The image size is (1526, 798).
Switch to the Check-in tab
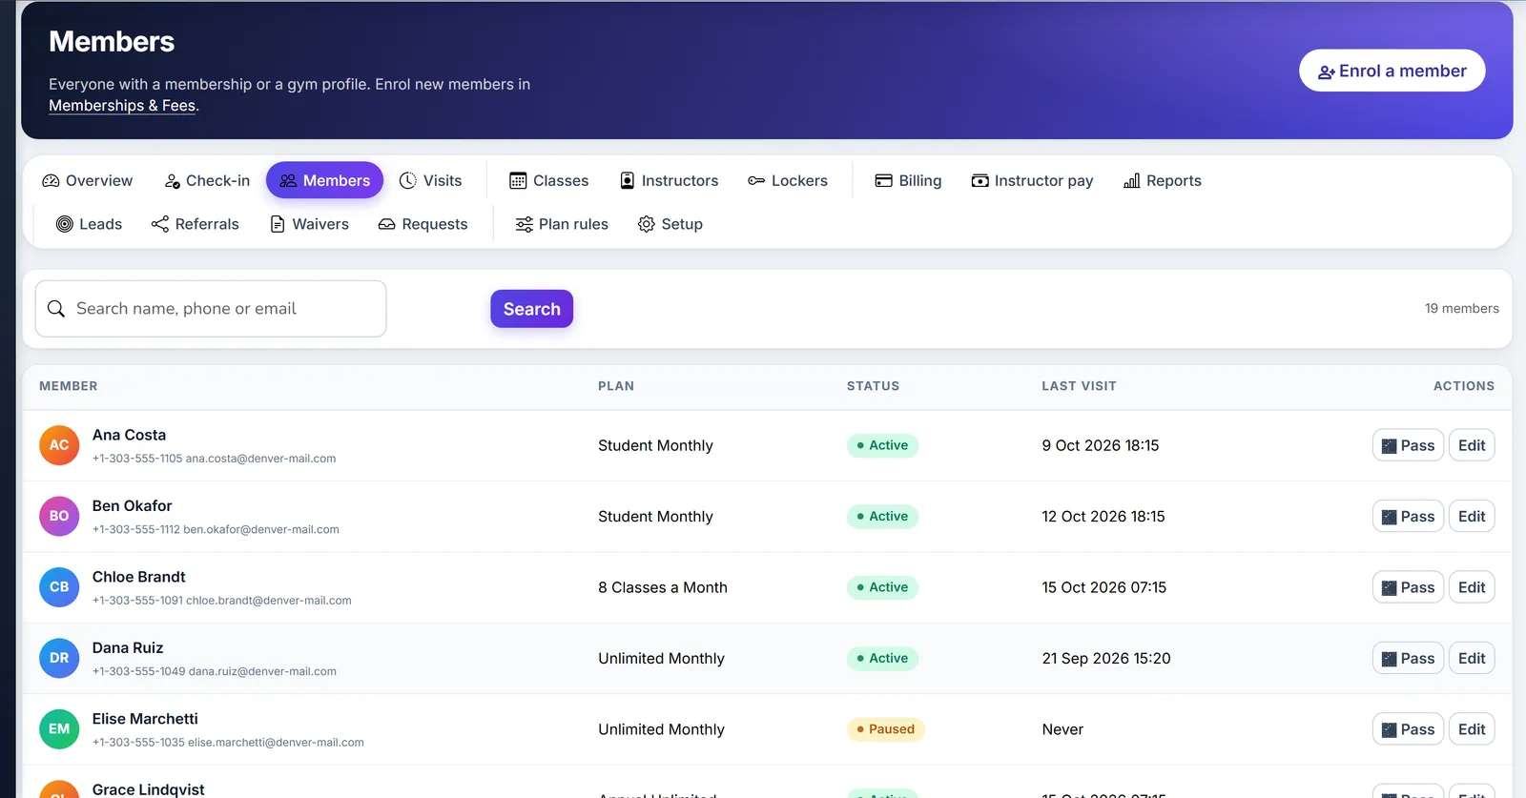click(207, 180)
